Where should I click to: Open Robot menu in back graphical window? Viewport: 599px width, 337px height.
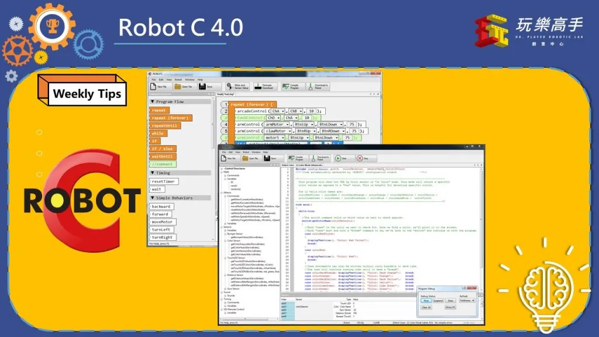[178, 80]
